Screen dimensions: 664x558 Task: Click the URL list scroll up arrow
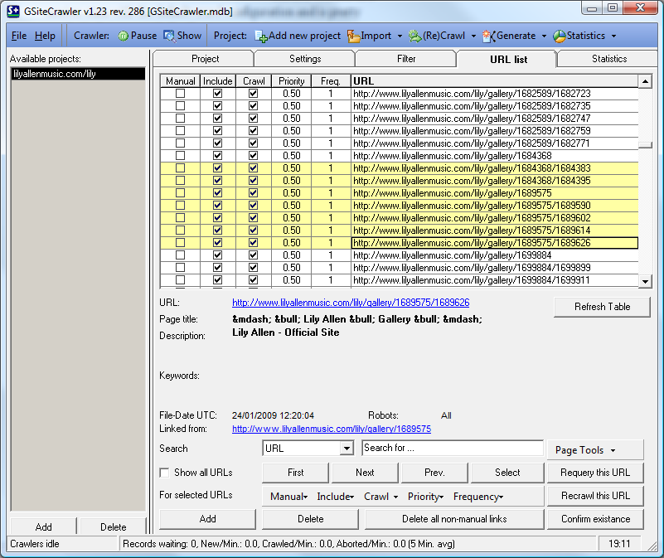pyautogui.click(x=645, y=81)
